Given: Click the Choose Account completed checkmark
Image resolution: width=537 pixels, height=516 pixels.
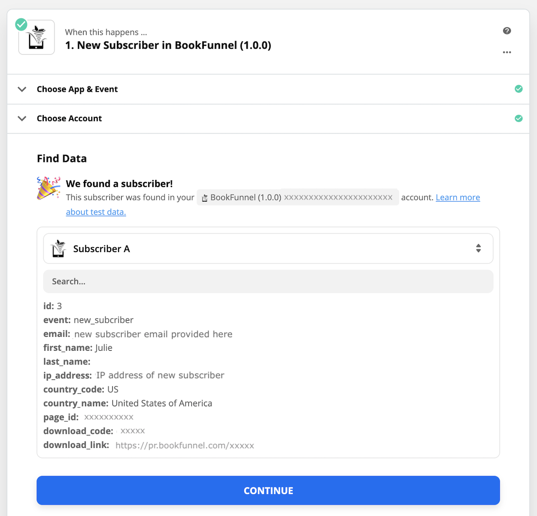Looking at the screenshot, I should pyautogui.click(x=519, y=119).
